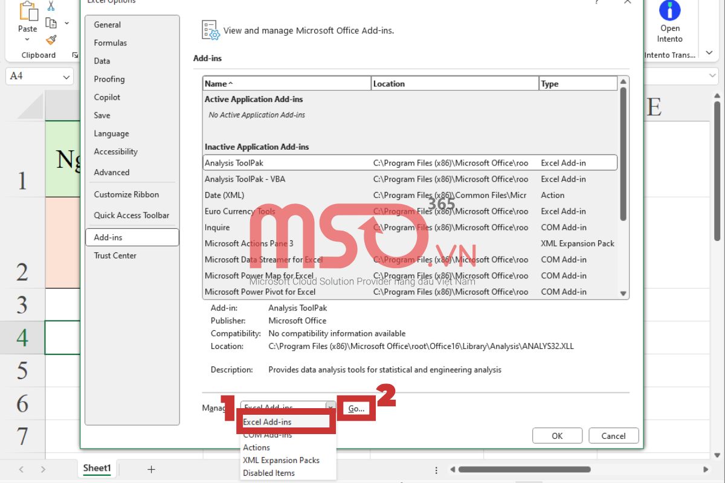Viewport: 725px width, 483px height.
Task: Select the Add-ins options category
Action: click(132, 237)
